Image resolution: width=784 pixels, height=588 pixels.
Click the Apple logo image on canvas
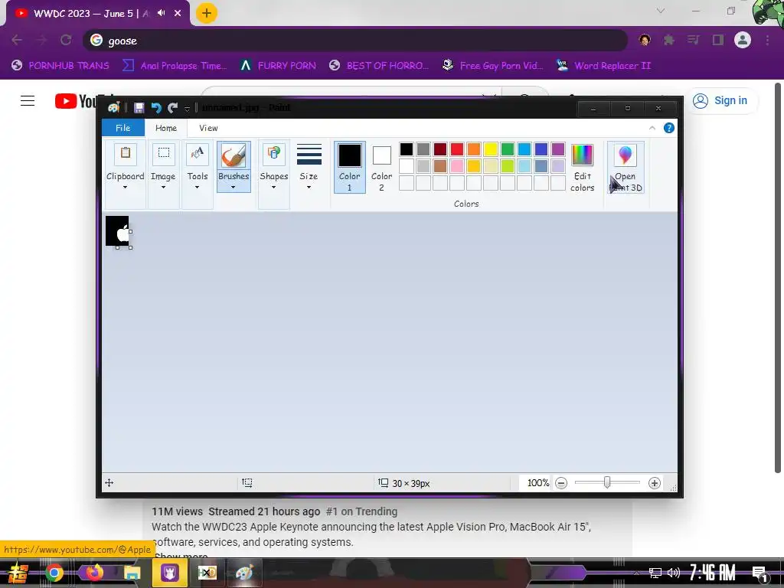click(x=117, y=231)
